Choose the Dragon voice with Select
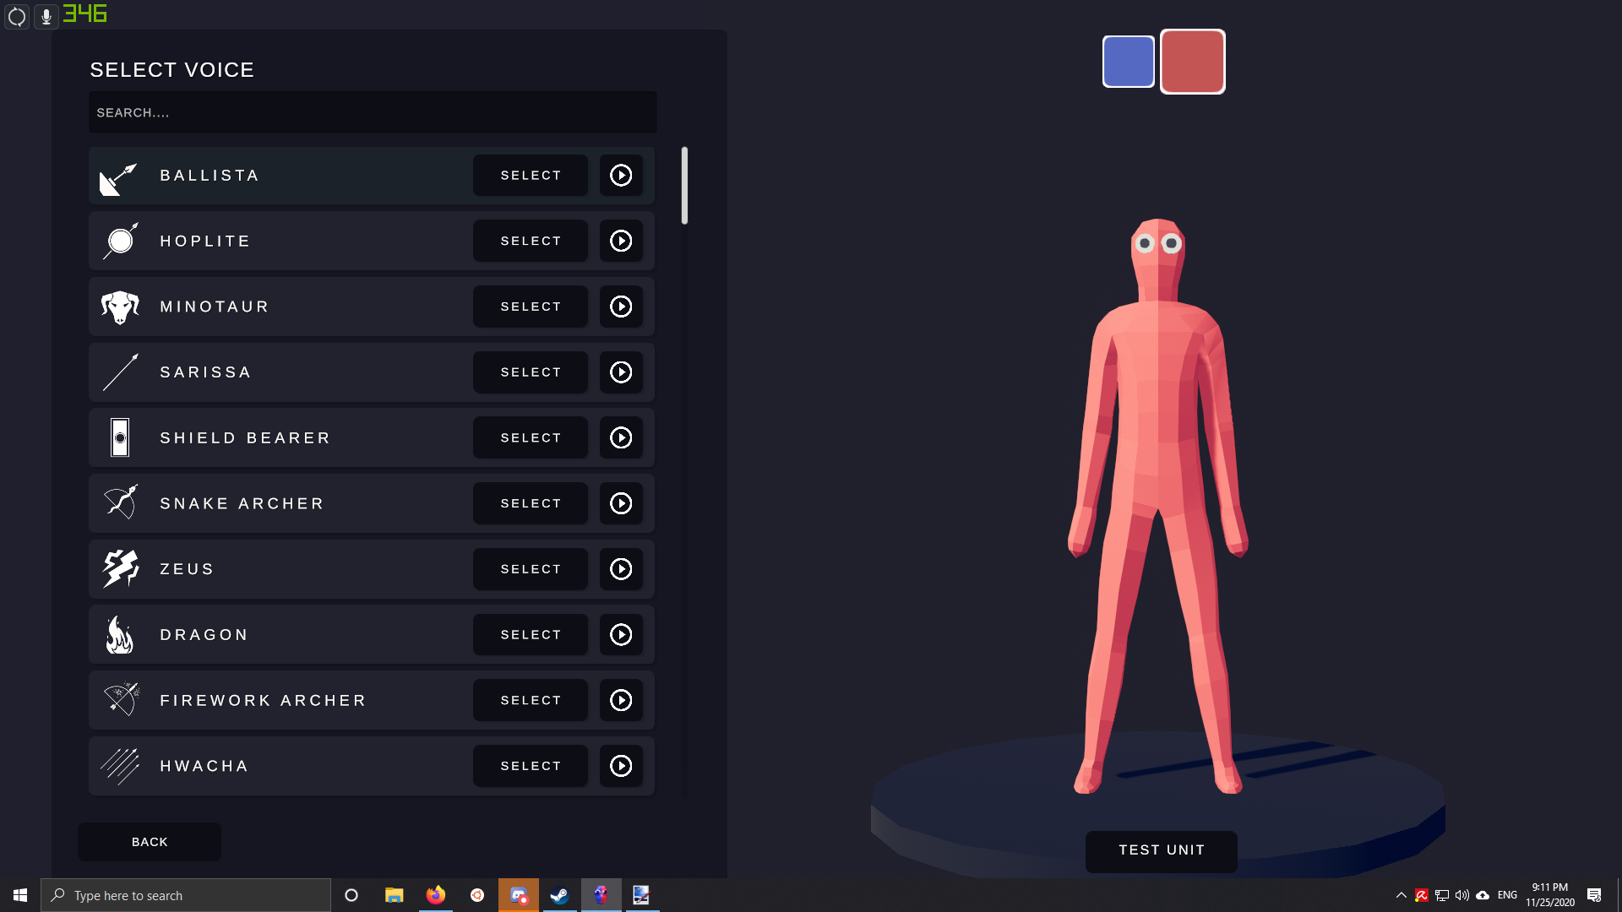Viewport: 1622px width, 912px height. (x=531, y=635)
